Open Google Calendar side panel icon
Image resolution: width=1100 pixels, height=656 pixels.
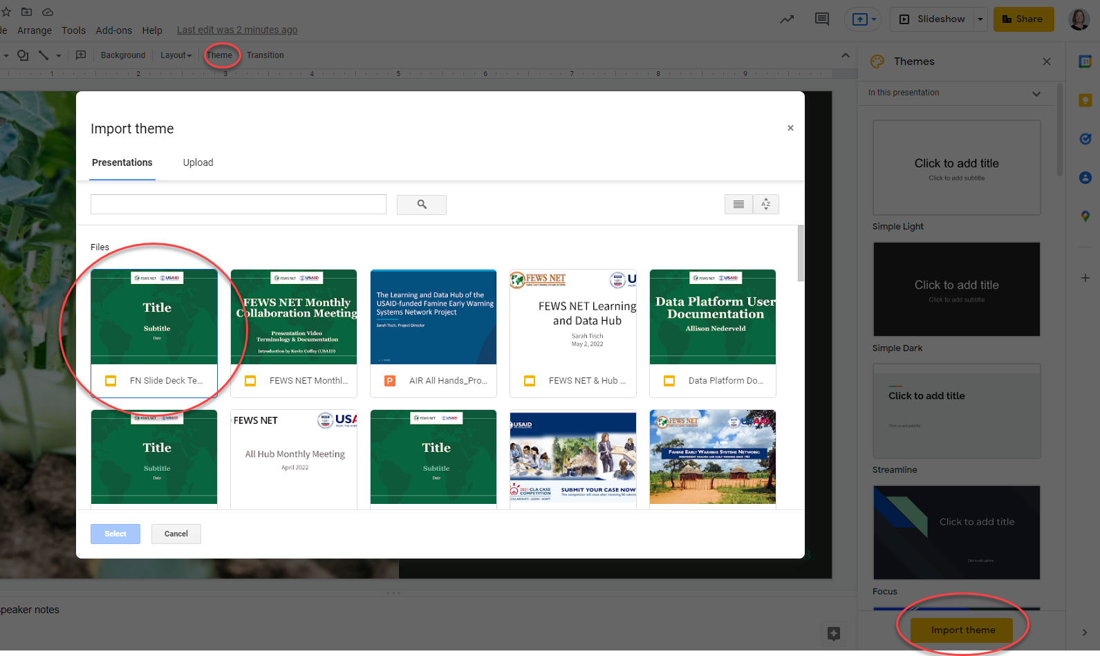pos(1085,62)
